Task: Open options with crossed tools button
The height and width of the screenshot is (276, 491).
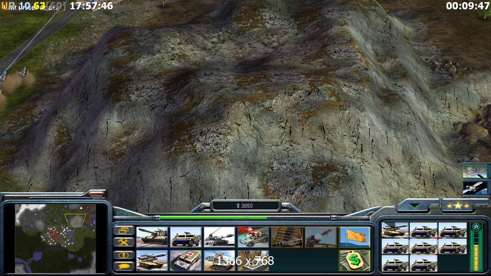Action: click(124, 242)
